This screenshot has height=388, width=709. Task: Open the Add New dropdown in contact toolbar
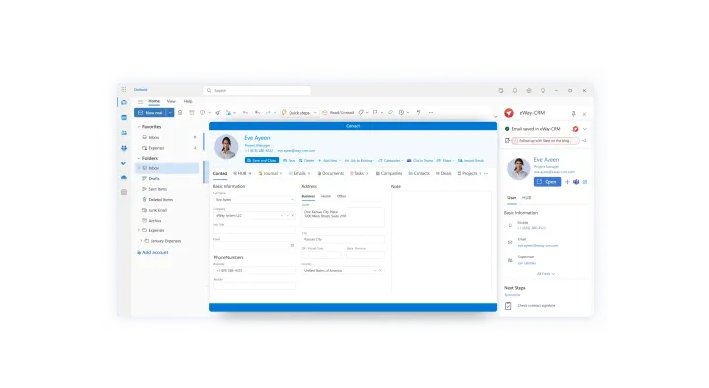pos(329,161)
